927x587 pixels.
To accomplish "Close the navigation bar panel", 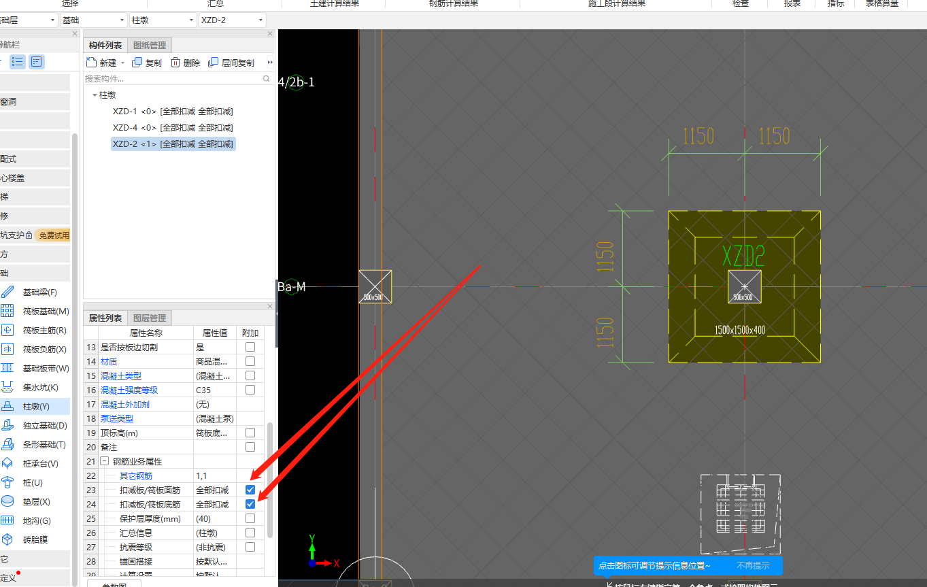I will click(x=75, y=34).
